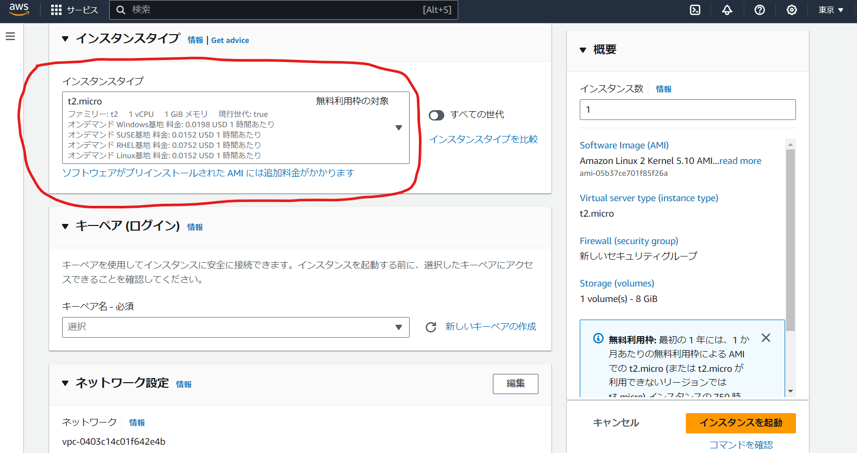Close the 無料利用枠 info notice
Image resolution: width=857 pixels, height=453 pixels.
click(766, 338)
